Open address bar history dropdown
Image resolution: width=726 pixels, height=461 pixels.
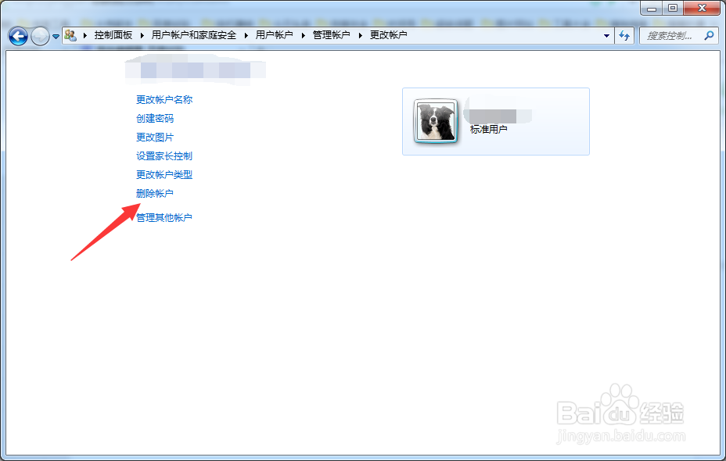pyautogui.click(x=606, y=36)
